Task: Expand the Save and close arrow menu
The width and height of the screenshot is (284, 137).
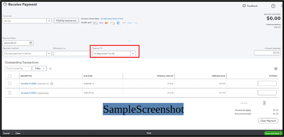Action: [282, 133]
